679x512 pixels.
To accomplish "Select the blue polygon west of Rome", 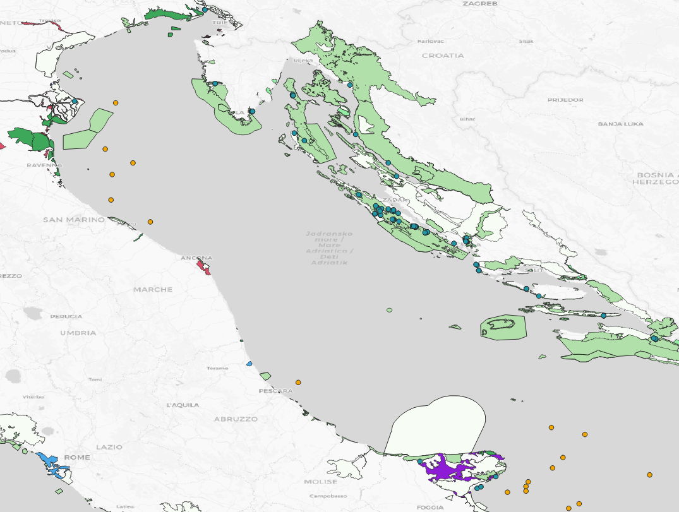I will 53,465.
